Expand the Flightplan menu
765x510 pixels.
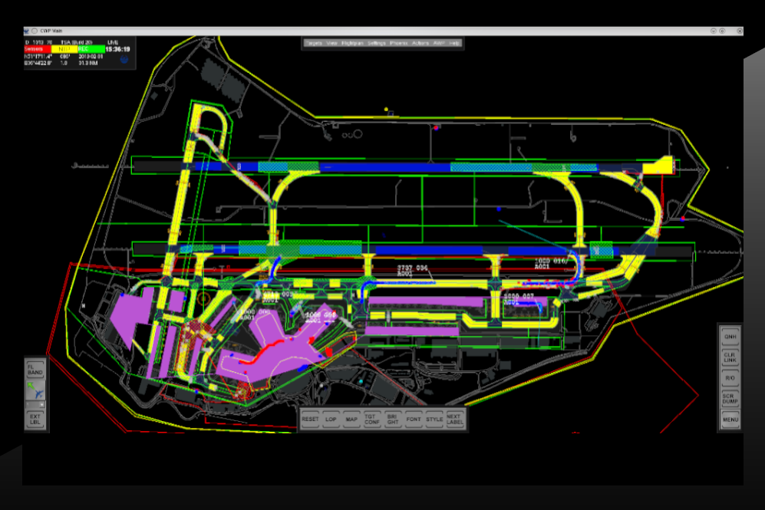[352, 44]
